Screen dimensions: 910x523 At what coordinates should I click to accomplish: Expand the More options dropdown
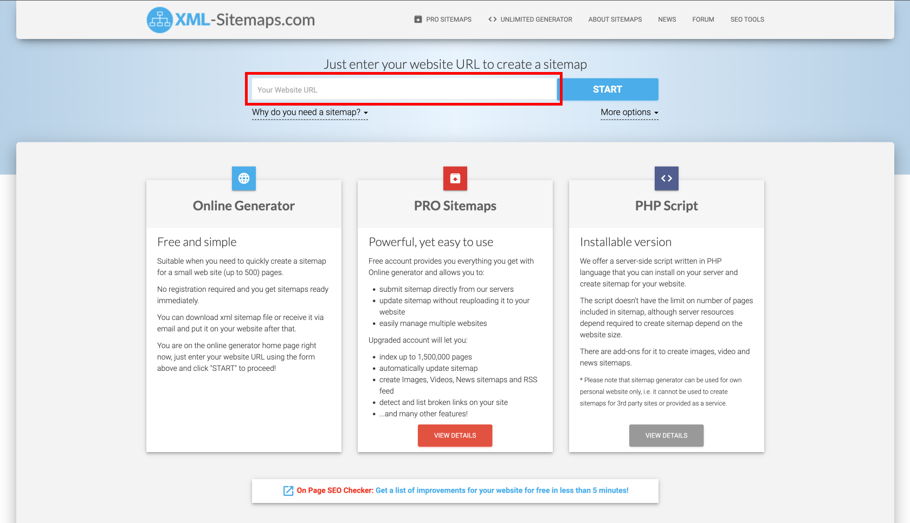pos(629,113)
